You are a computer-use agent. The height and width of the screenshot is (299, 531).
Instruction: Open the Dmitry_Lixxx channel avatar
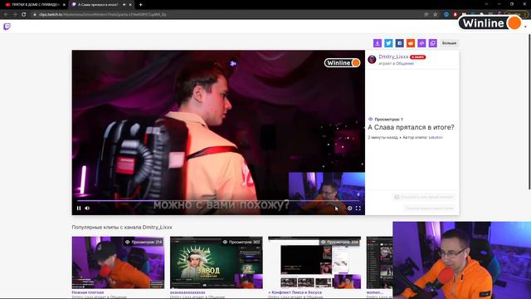[372, 60]
